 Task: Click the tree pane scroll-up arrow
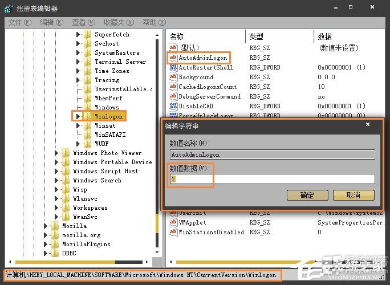click(157, 35)
